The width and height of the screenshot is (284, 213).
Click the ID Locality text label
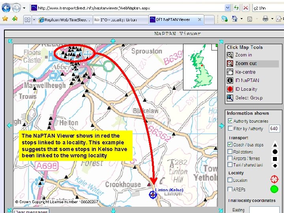coord(246,89)
